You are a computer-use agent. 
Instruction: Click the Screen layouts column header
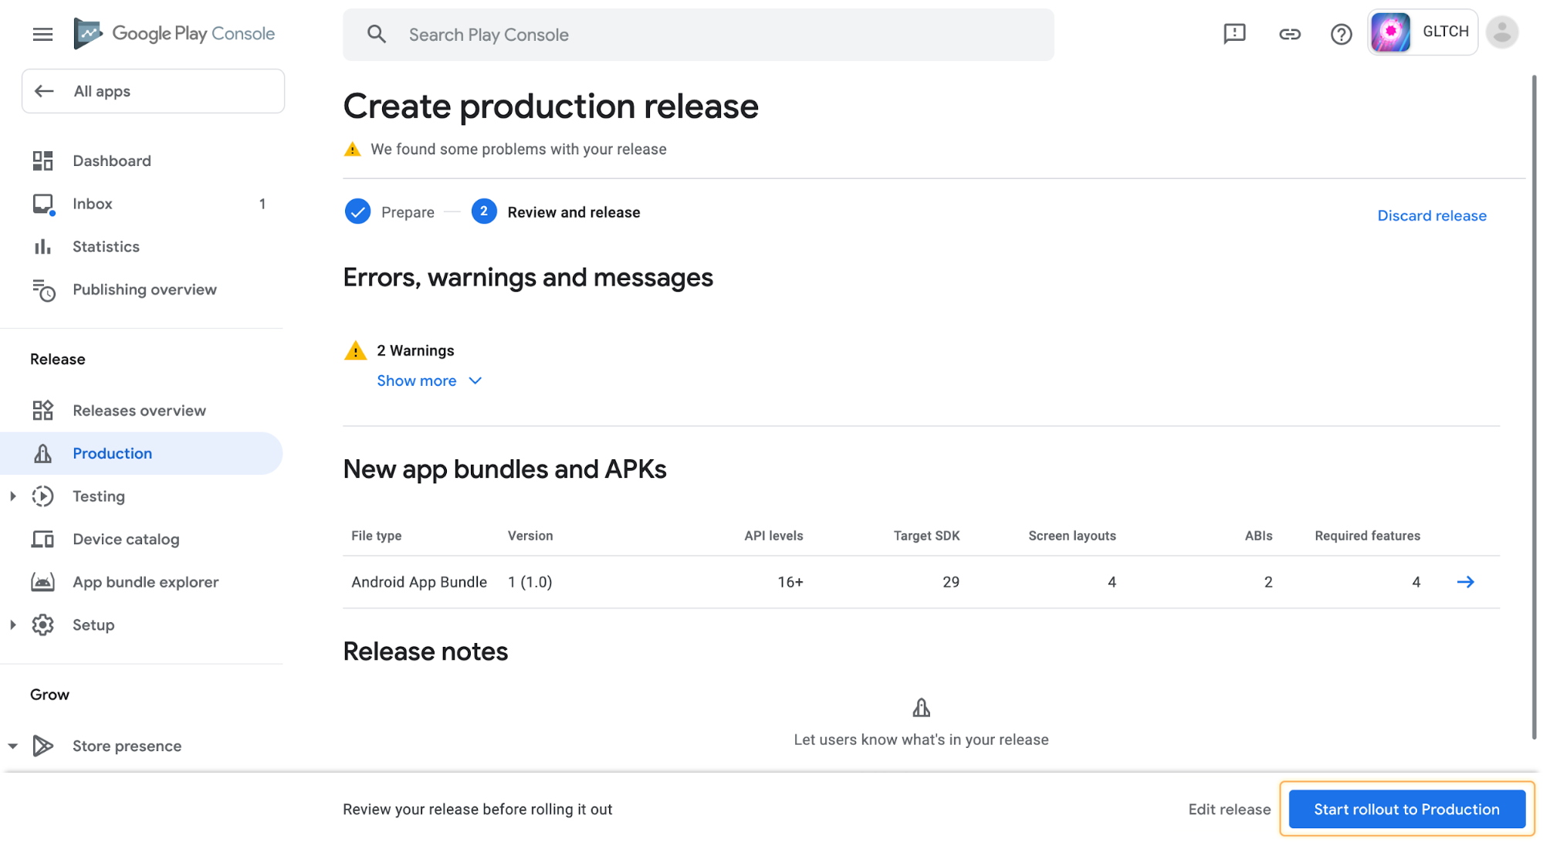pyautogui.click(x=1071, y=536)
